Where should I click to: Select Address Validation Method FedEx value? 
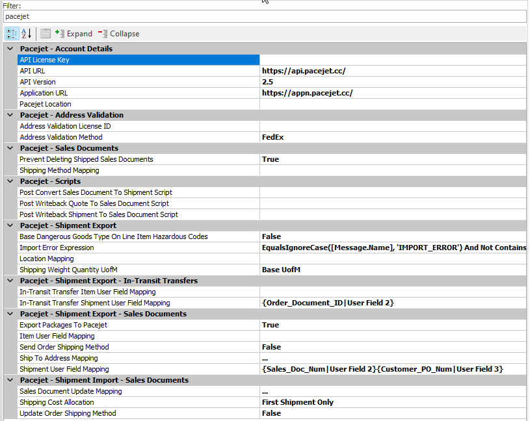pyautogui.click(x=393, y=137)
